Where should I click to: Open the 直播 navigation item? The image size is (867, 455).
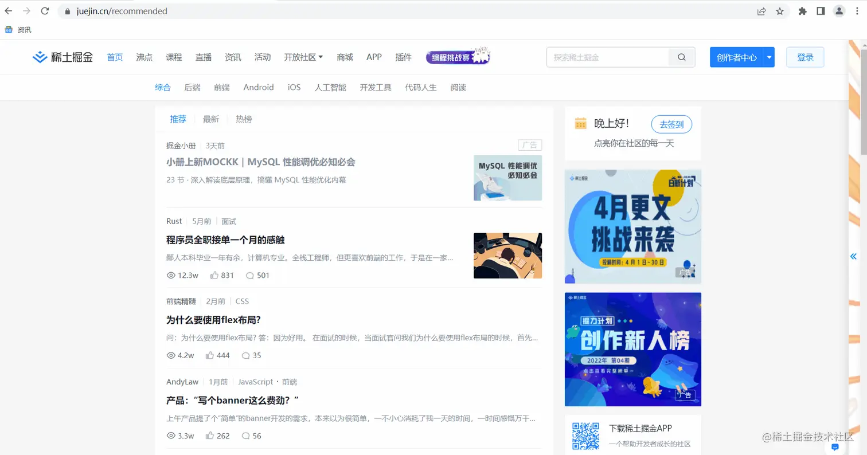[204, 57]
